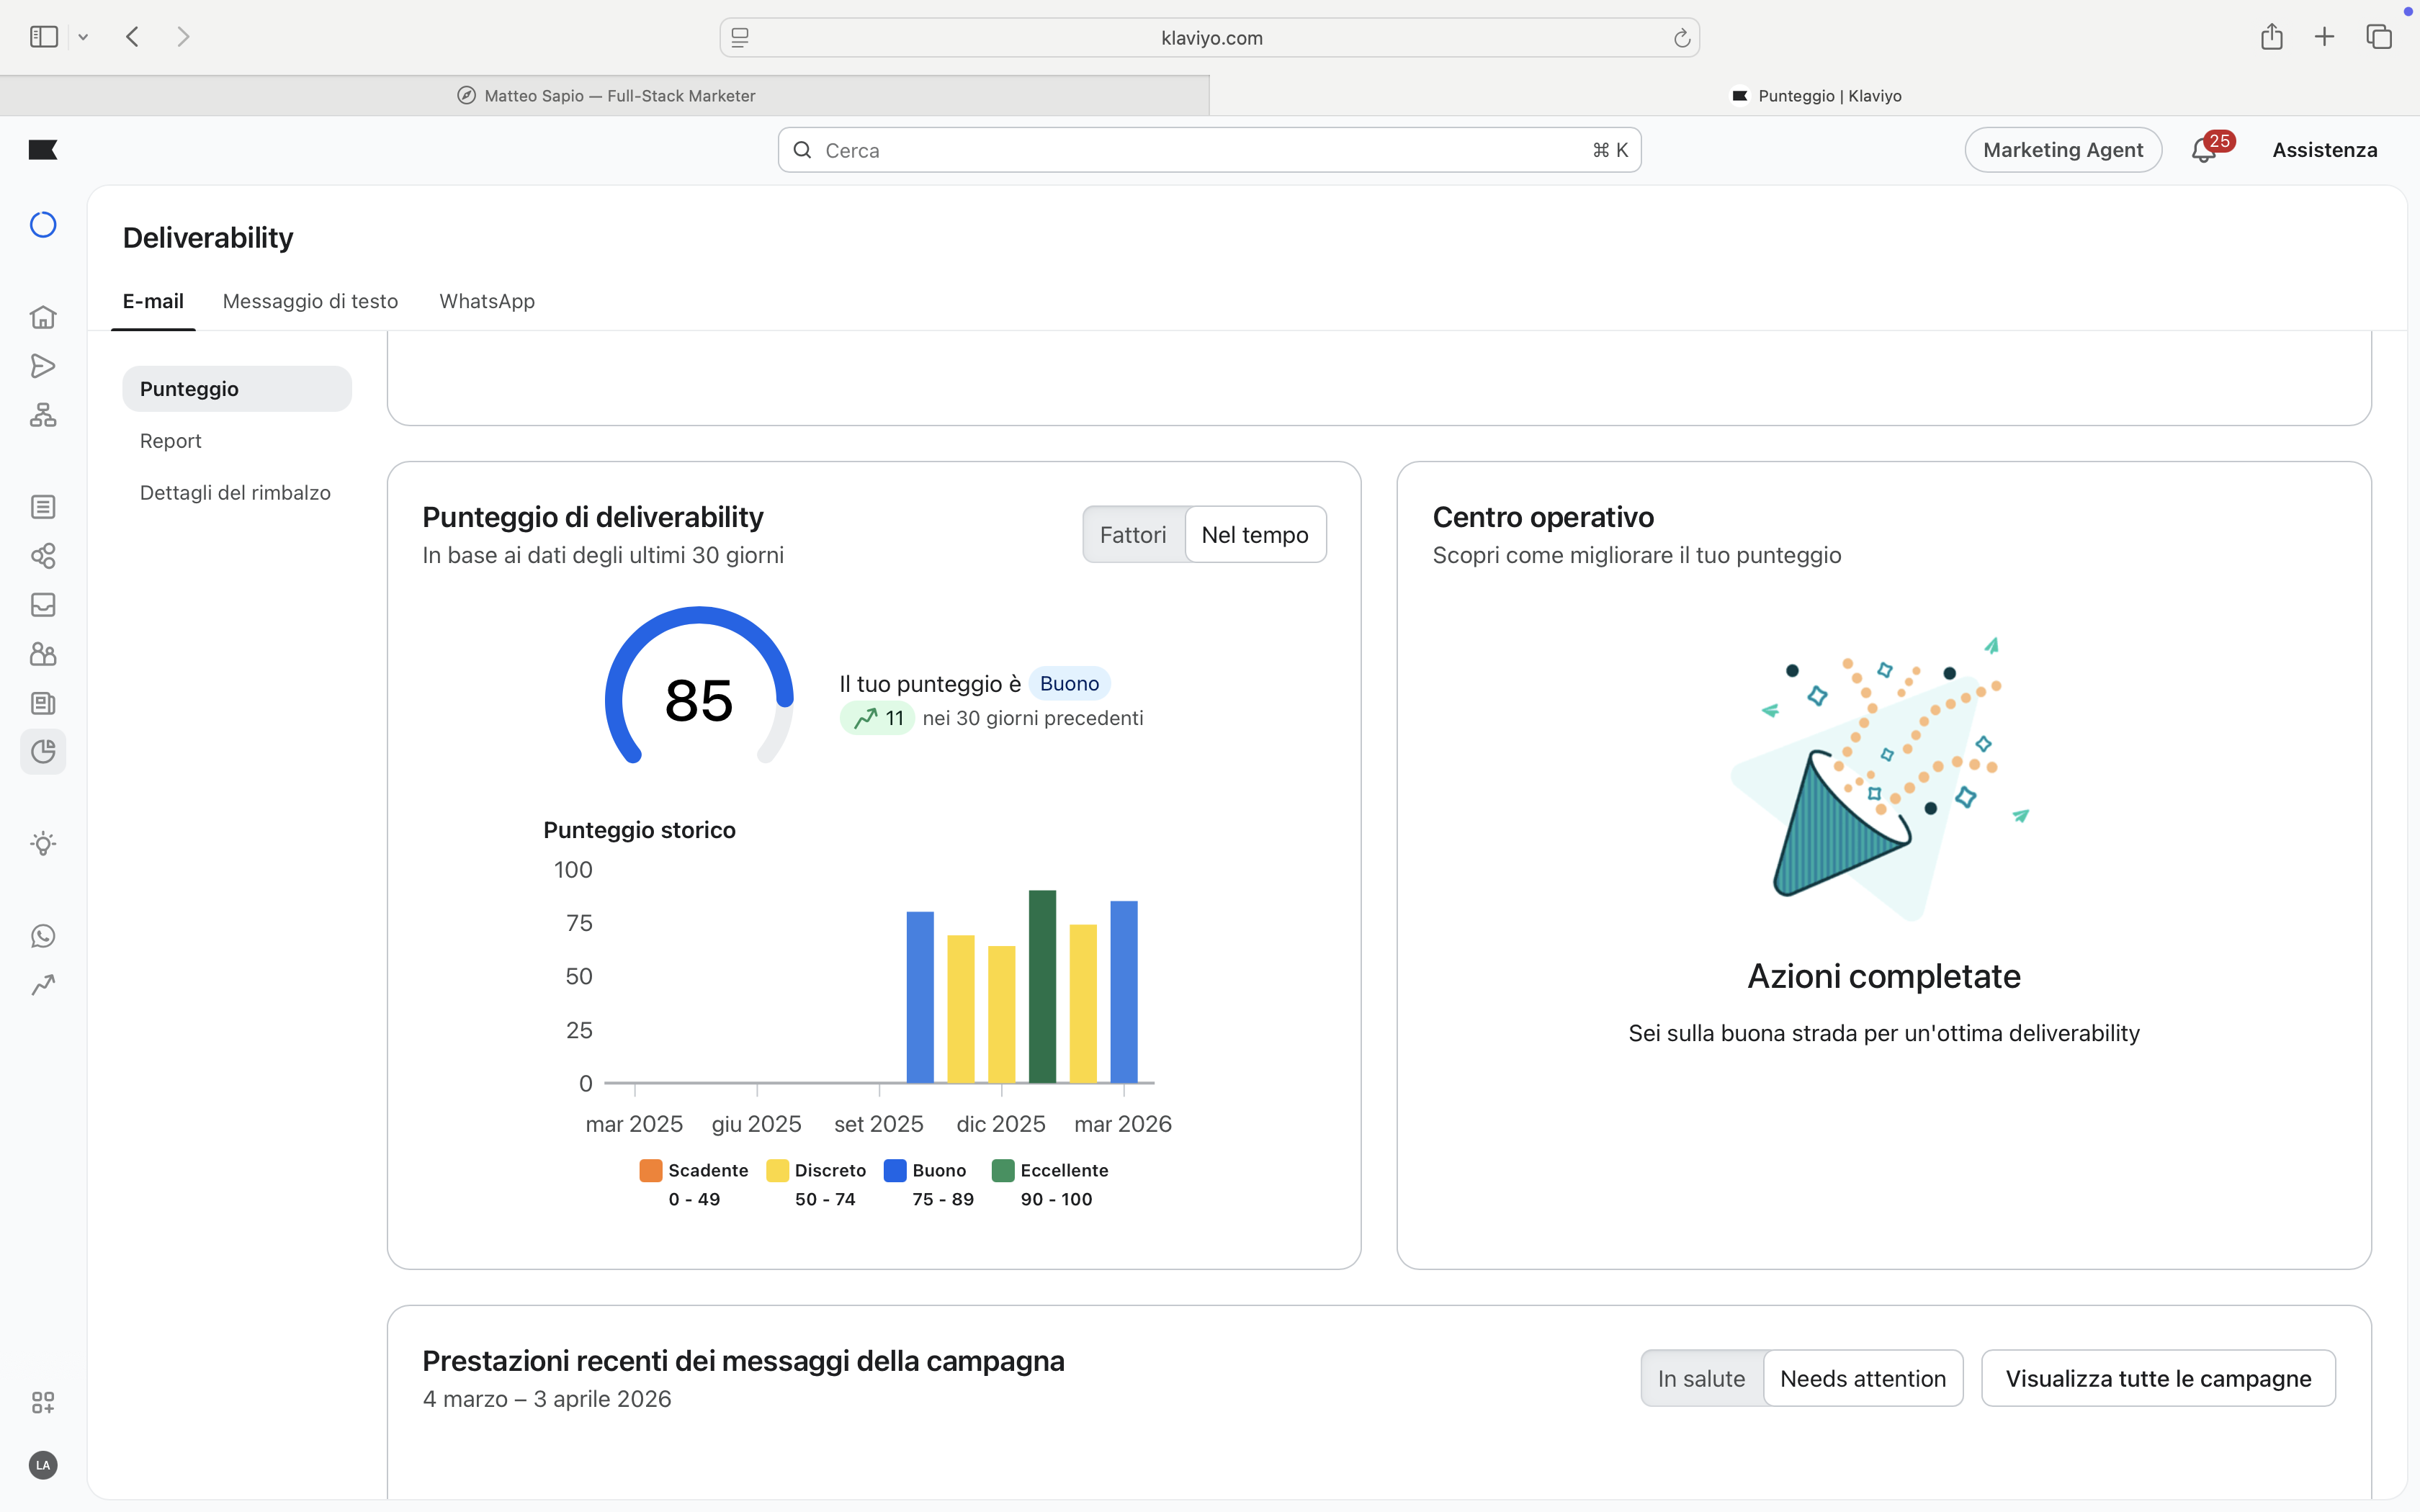Open Report in the side menu
2420x1512 pixels.
[170, 441]
